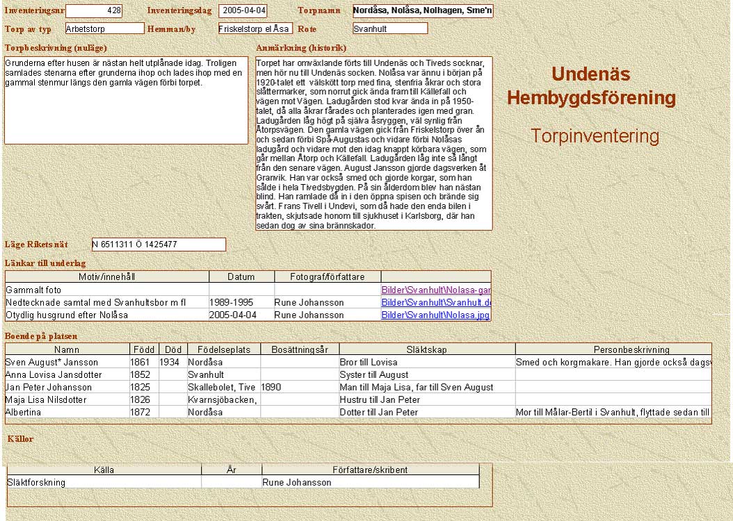
Task: Click the Författare/skribent cell in Källor
Action: tap(370, 482)
